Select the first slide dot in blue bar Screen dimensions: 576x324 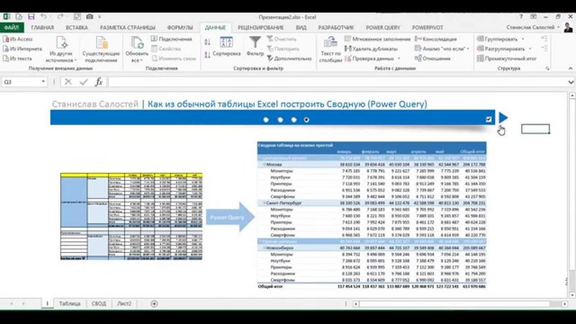click(266, 120)
